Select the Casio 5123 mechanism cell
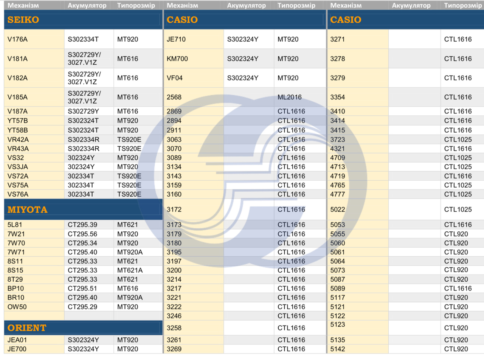 338,325
